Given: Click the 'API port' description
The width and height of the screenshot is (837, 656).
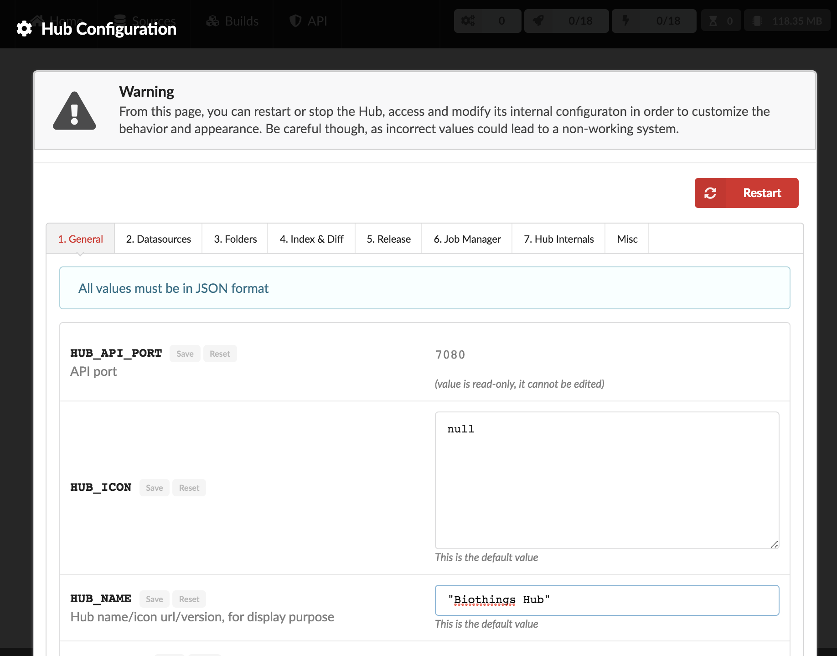Looking at the screenshot, I should [x=93, y=371].
